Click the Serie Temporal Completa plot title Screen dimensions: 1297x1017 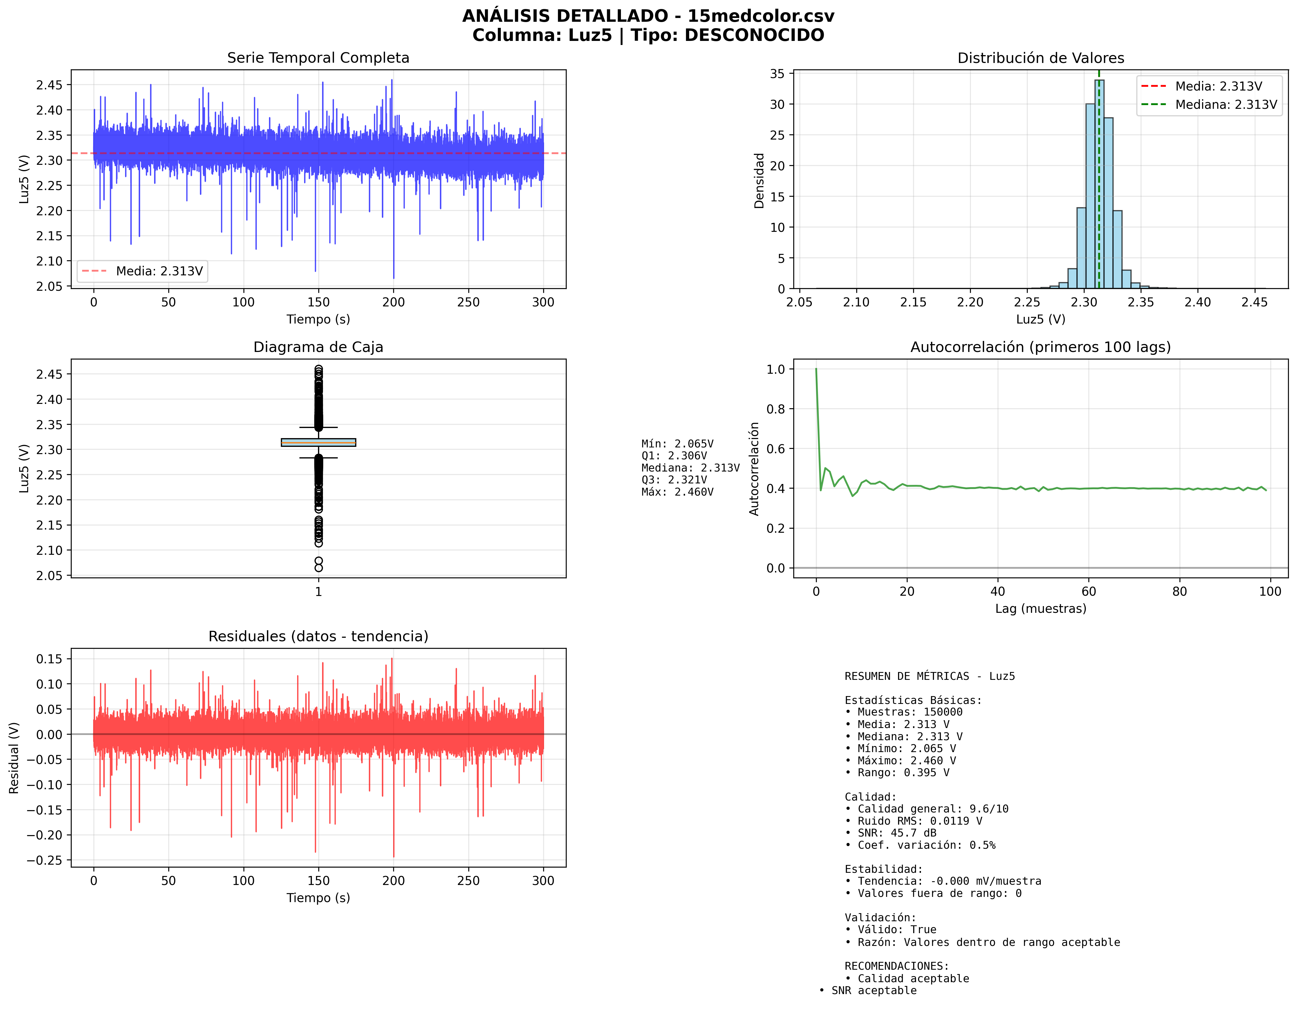point(318,58)
